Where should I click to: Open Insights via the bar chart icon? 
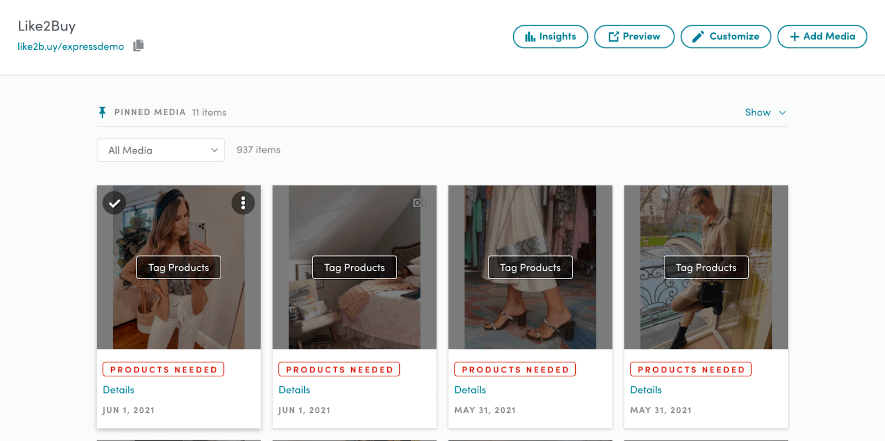pos(530,36)
